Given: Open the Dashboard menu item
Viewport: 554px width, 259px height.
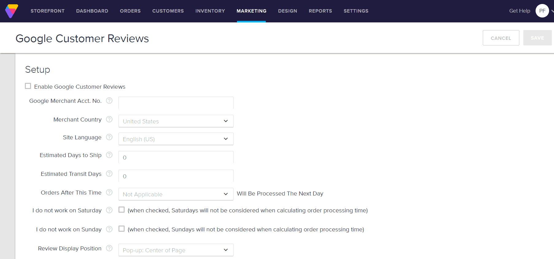Looking at the screenshot, I should point(92,11).
